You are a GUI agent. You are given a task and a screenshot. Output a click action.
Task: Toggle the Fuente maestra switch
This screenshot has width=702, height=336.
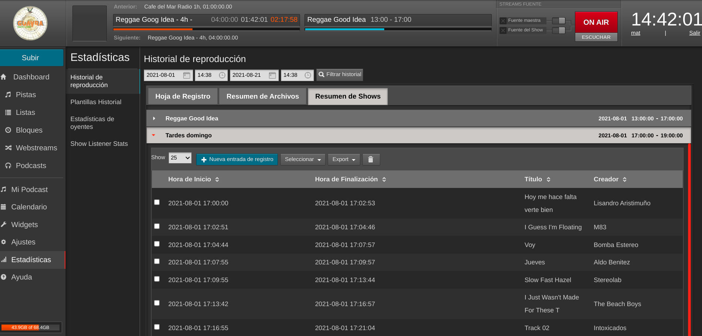coord(559,21)
